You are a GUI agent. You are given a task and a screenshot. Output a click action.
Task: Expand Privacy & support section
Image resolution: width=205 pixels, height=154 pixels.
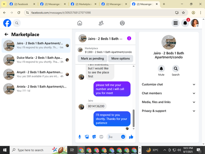point(169,111)
